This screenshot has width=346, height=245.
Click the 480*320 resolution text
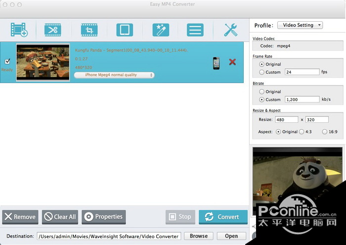(x=84, y=68)
